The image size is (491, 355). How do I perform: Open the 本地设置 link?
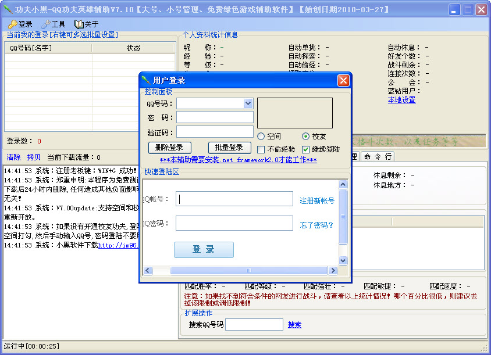[x=402, y=100]
